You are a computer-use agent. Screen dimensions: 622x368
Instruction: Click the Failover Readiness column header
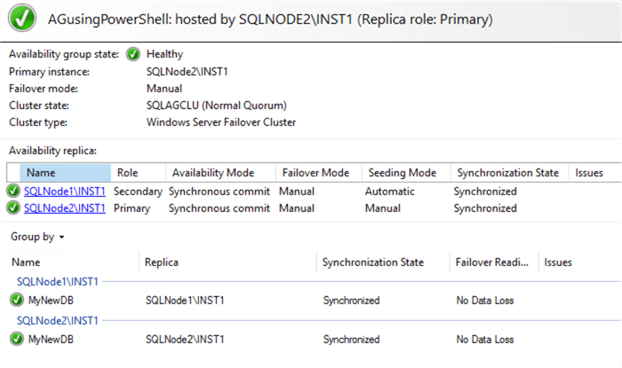point(493,262)
